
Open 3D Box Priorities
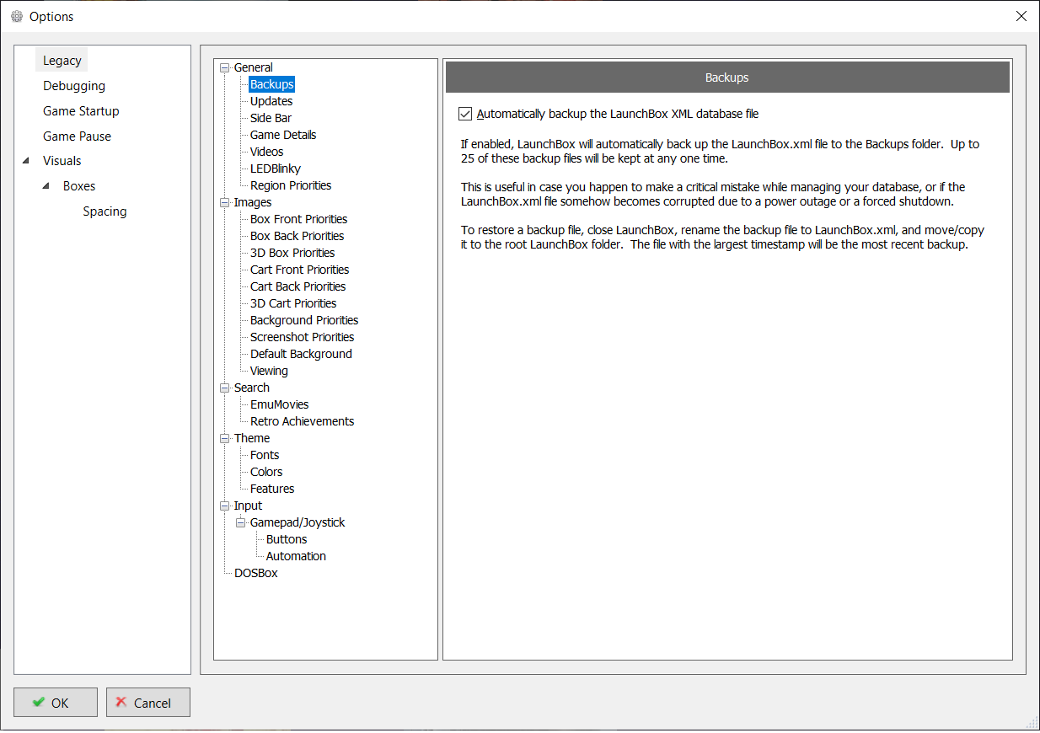click(x=292, y=253)
